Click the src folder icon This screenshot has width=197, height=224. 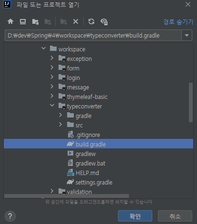pyautogui.click(x=70, y=125)
